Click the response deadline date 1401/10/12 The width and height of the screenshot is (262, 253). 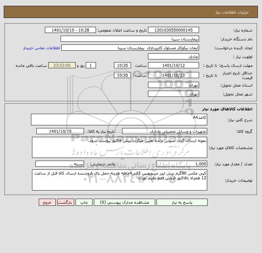tap(174, 66)
